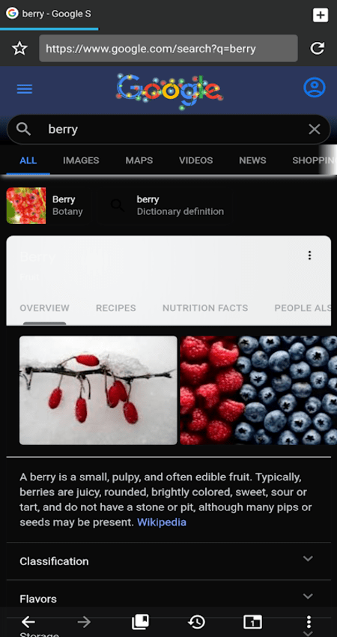Image resolution: width=337 pixels, height=637 pixels.
Task: Reload the page with refresh icon
Action: pyautogui.click(x=317, y=49)
